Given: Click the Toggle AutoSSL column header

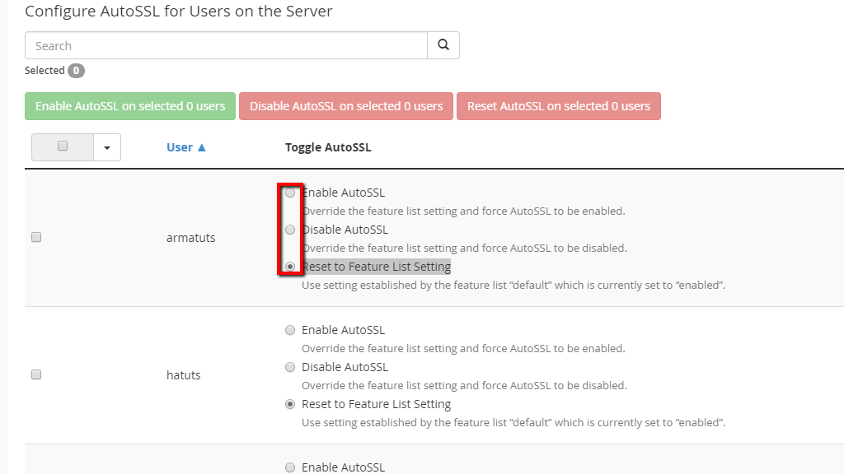Looking at the screenshot, I should (x=326, y=146).
